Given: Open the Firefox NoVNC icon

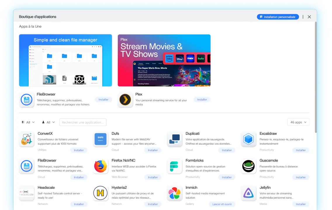Looking at the screenshot, I should point(101,166).
